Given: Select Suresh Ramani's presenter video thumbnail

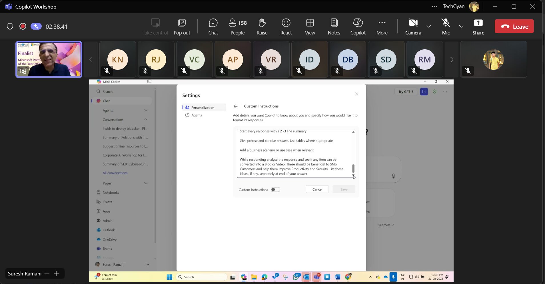Looking at the screenshot, I should pyautogui.click(x=49, y=60).
